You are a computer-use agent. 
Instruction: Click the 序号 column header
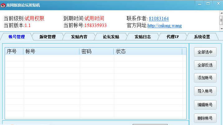(x=14, y=51)
